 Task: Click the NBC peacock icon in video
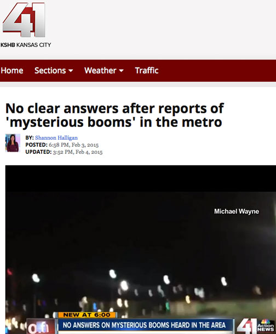coord(266,321)
